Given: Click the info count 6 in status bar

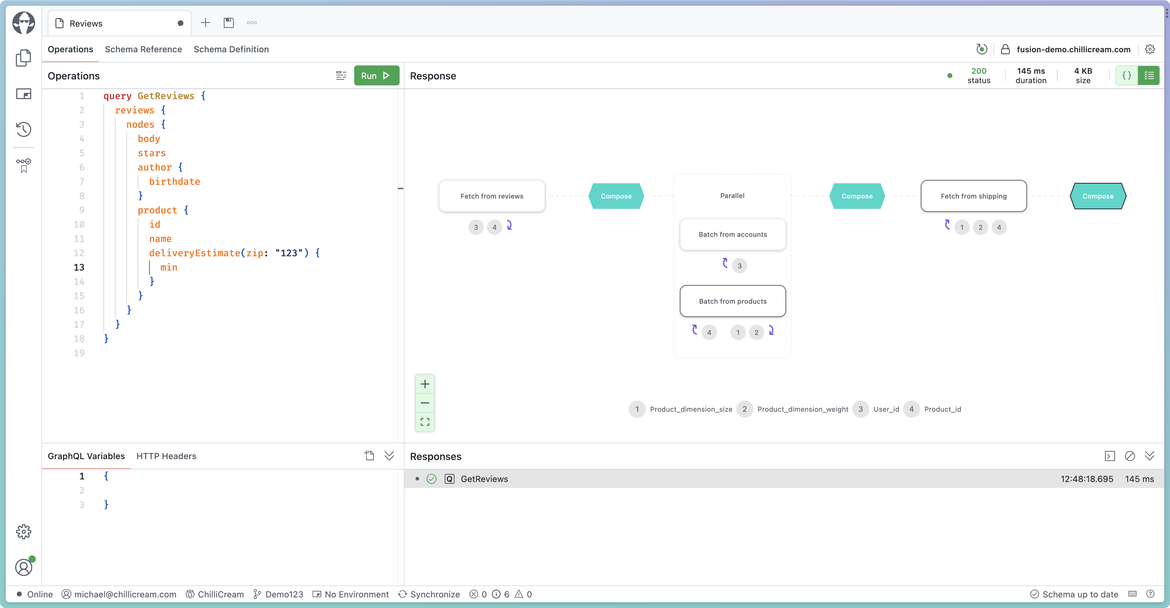Looking at the screenshot, I should (501, 594).
